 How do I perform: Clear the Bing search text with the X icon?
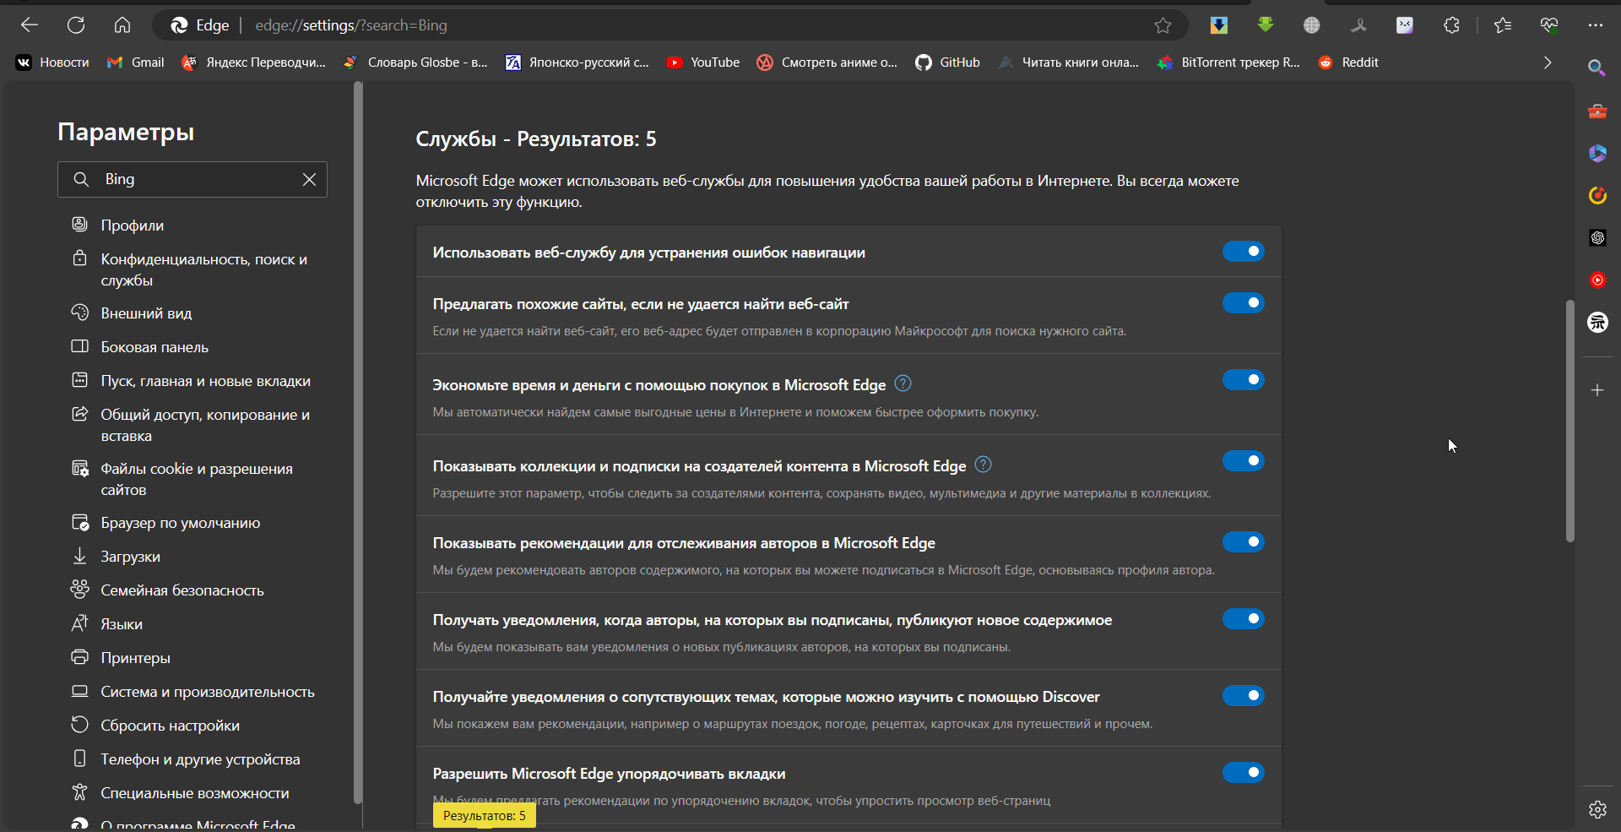click(x=309, y=179)
